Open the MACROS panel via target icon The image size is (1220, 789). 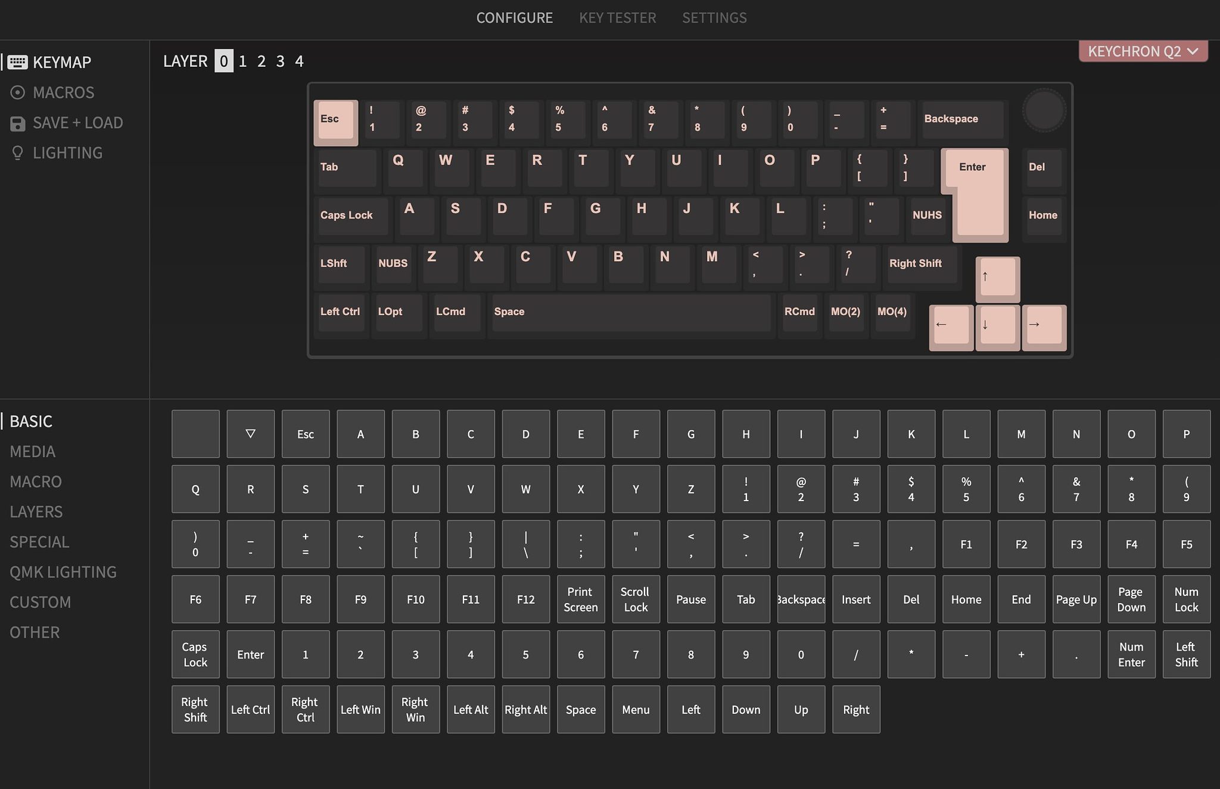coord(18,92)
